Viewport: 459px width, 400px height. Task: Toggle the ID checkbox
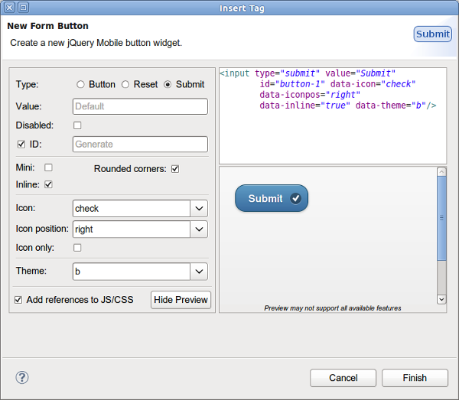(x=21, y=144)
